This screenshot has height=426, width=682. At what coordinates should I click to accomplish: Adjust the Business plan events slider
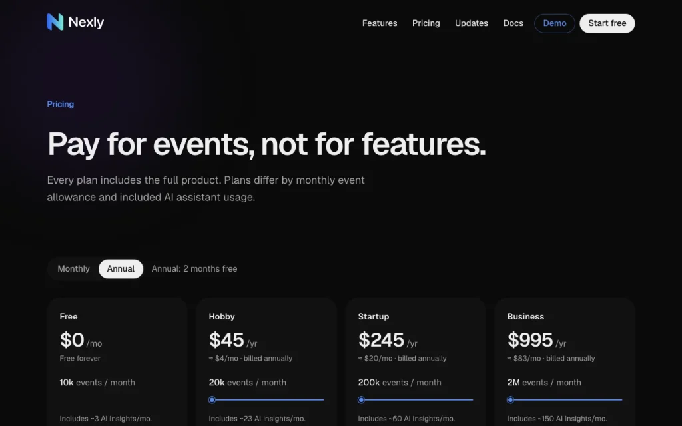(565, 400)
